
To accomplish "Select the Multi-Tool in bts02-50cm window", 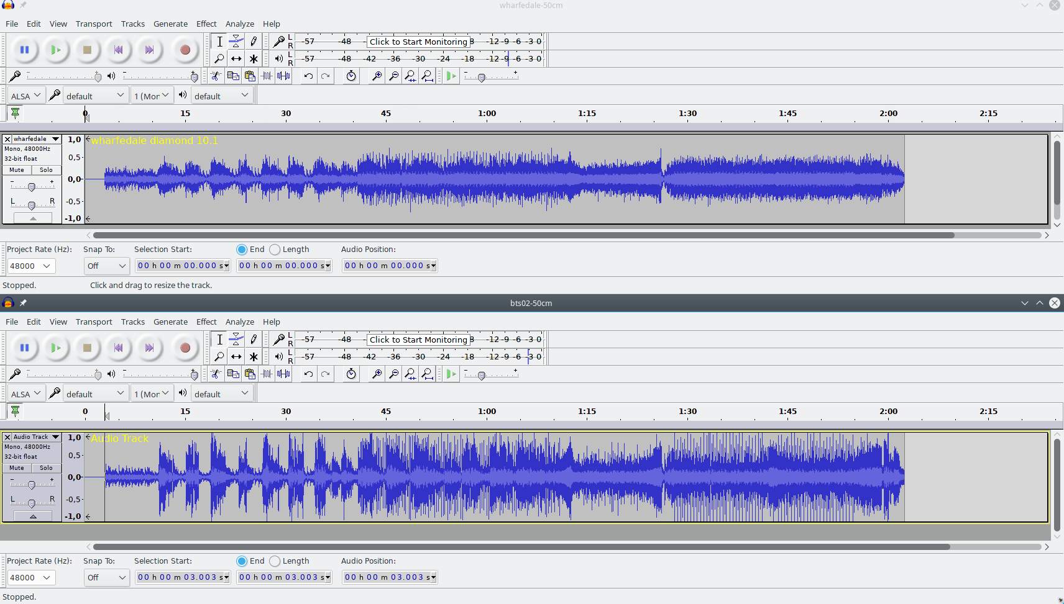I will (254, 357).
